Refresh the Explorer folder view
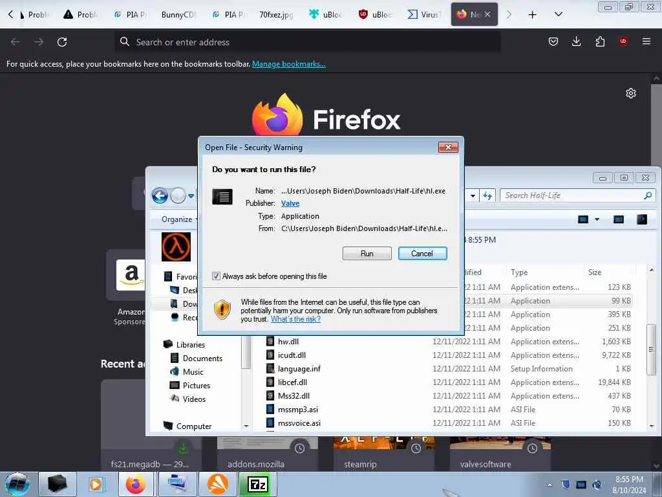The height and width of the screenshot is (497, 662). coord(487,195)
